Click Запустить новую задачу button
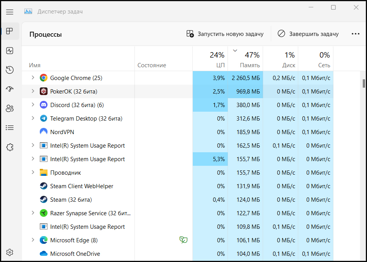This screenshot has height=262, width=367. point(225,34)
